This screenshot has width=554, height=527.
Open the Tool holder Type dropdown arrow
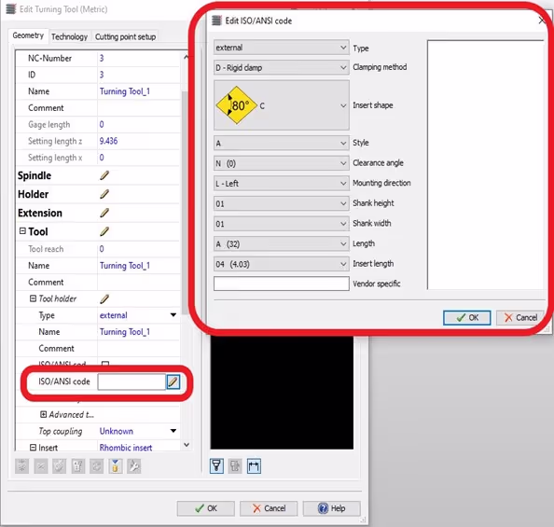[x=173, y=315]
